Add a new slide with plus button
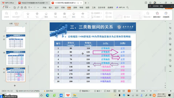This screenshot has height=98, width=174. pyautogui.click(x=15, y=85)
